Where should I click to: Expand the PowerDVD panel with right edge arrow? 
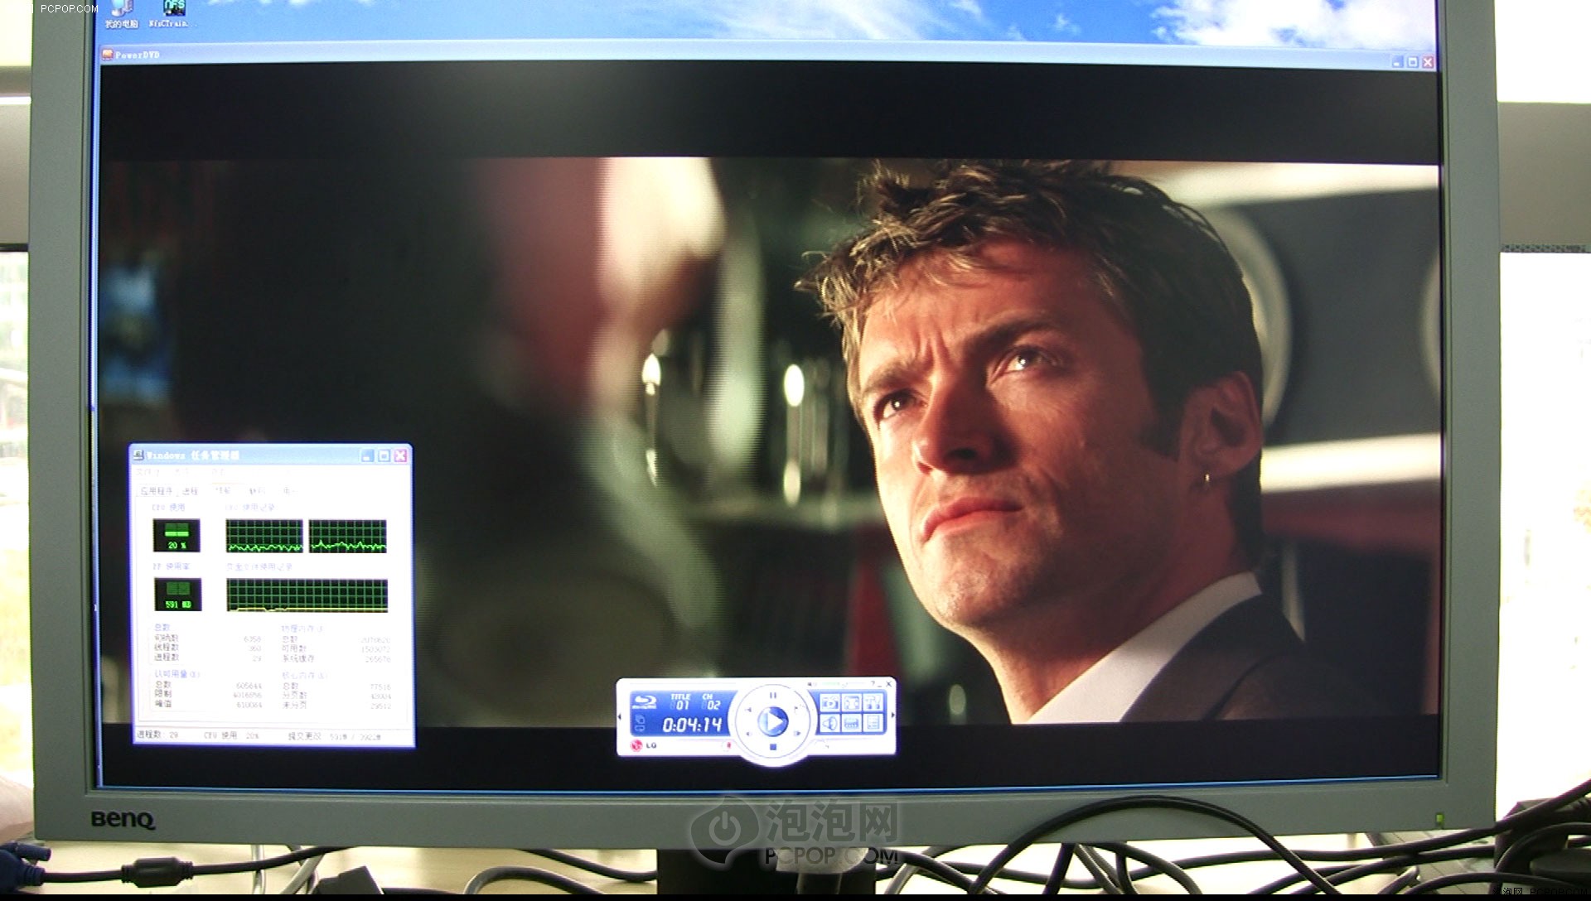(x=892, y=715)
